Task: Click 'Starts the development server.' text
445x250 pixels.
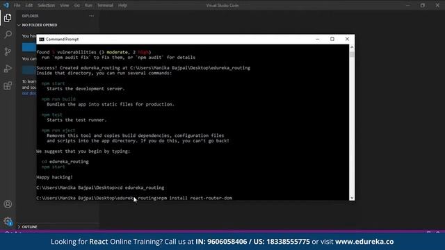Action: pos(86,89)
